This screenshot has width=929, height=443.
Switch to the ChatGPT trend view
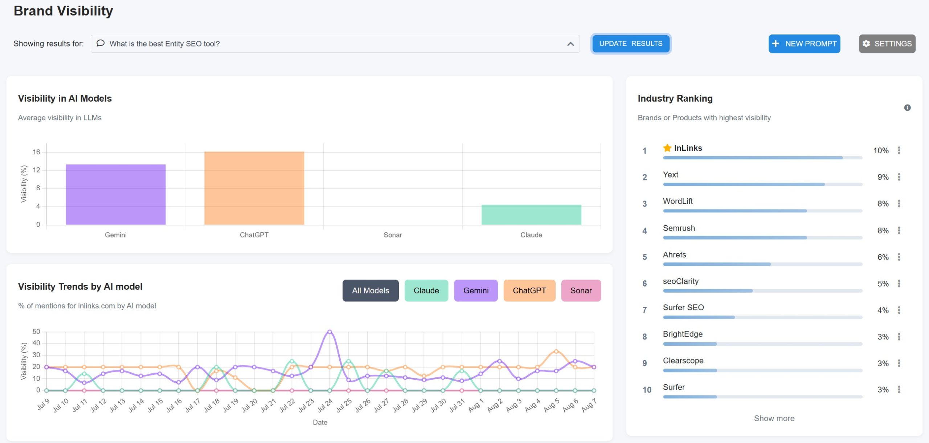(x=529, y=290)
